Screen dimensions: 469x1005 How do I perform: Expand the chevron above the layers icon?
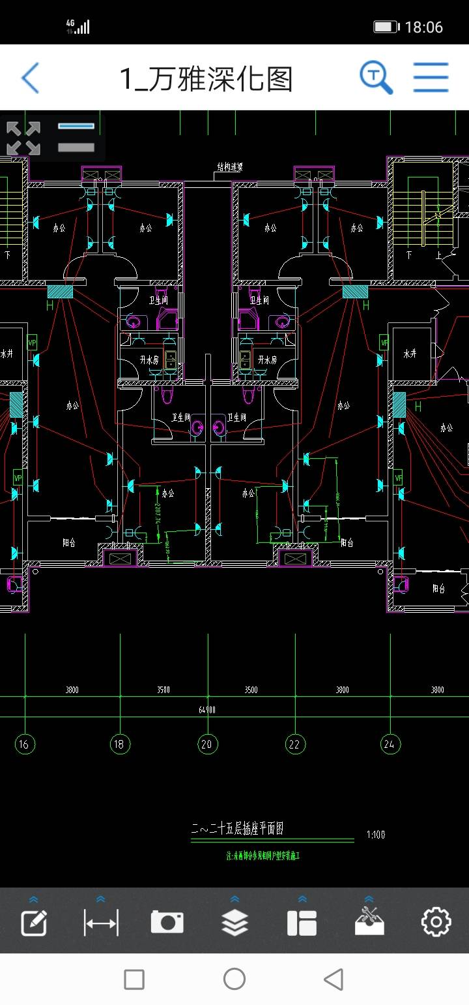(234, 899)
